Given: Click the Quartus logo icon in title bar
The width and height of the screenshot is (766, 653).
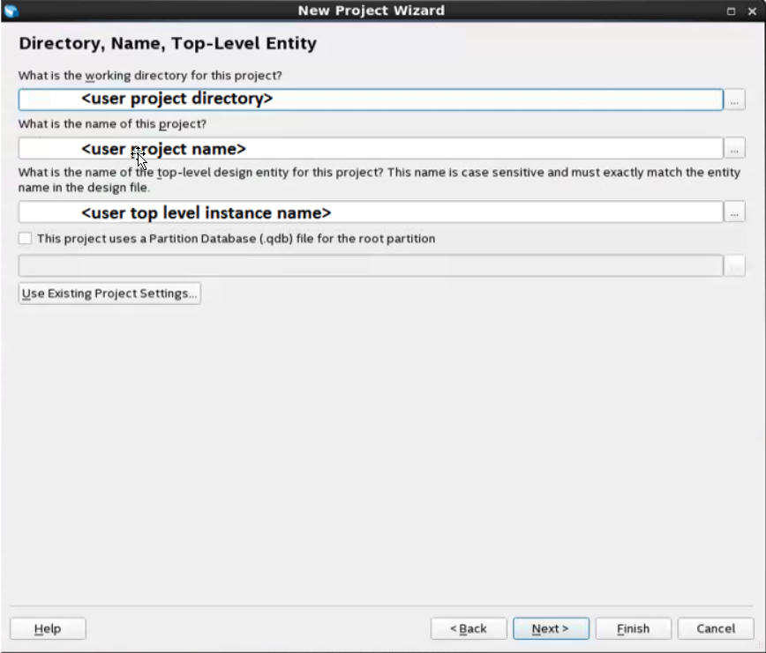Looking at the screenshot, I should (11, 11).
